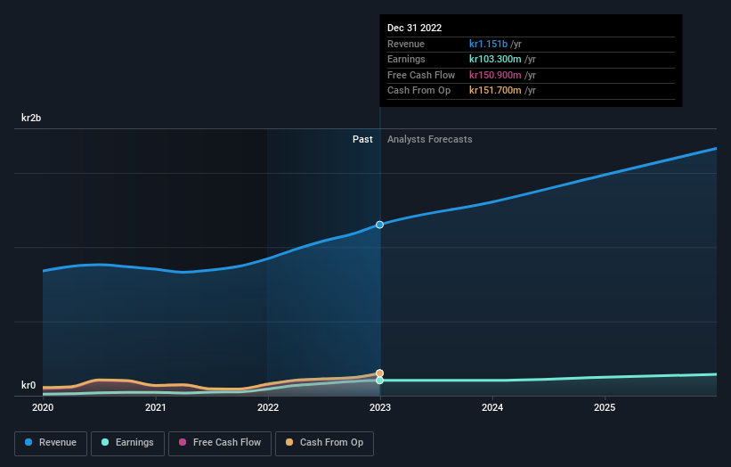The width and height of the screenshot is (731, 467).
Task: Click the Analysts Forecasts label
Action: [x=430, y=140]
